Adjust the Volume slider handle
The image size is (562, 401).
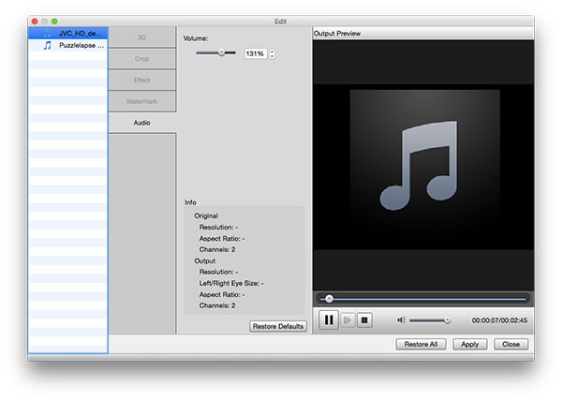(x=221, y=52)
